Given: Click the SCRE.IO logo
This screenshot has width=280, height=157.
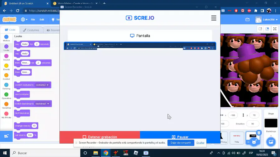Looking at the screenshot, I should pos(140,18).
